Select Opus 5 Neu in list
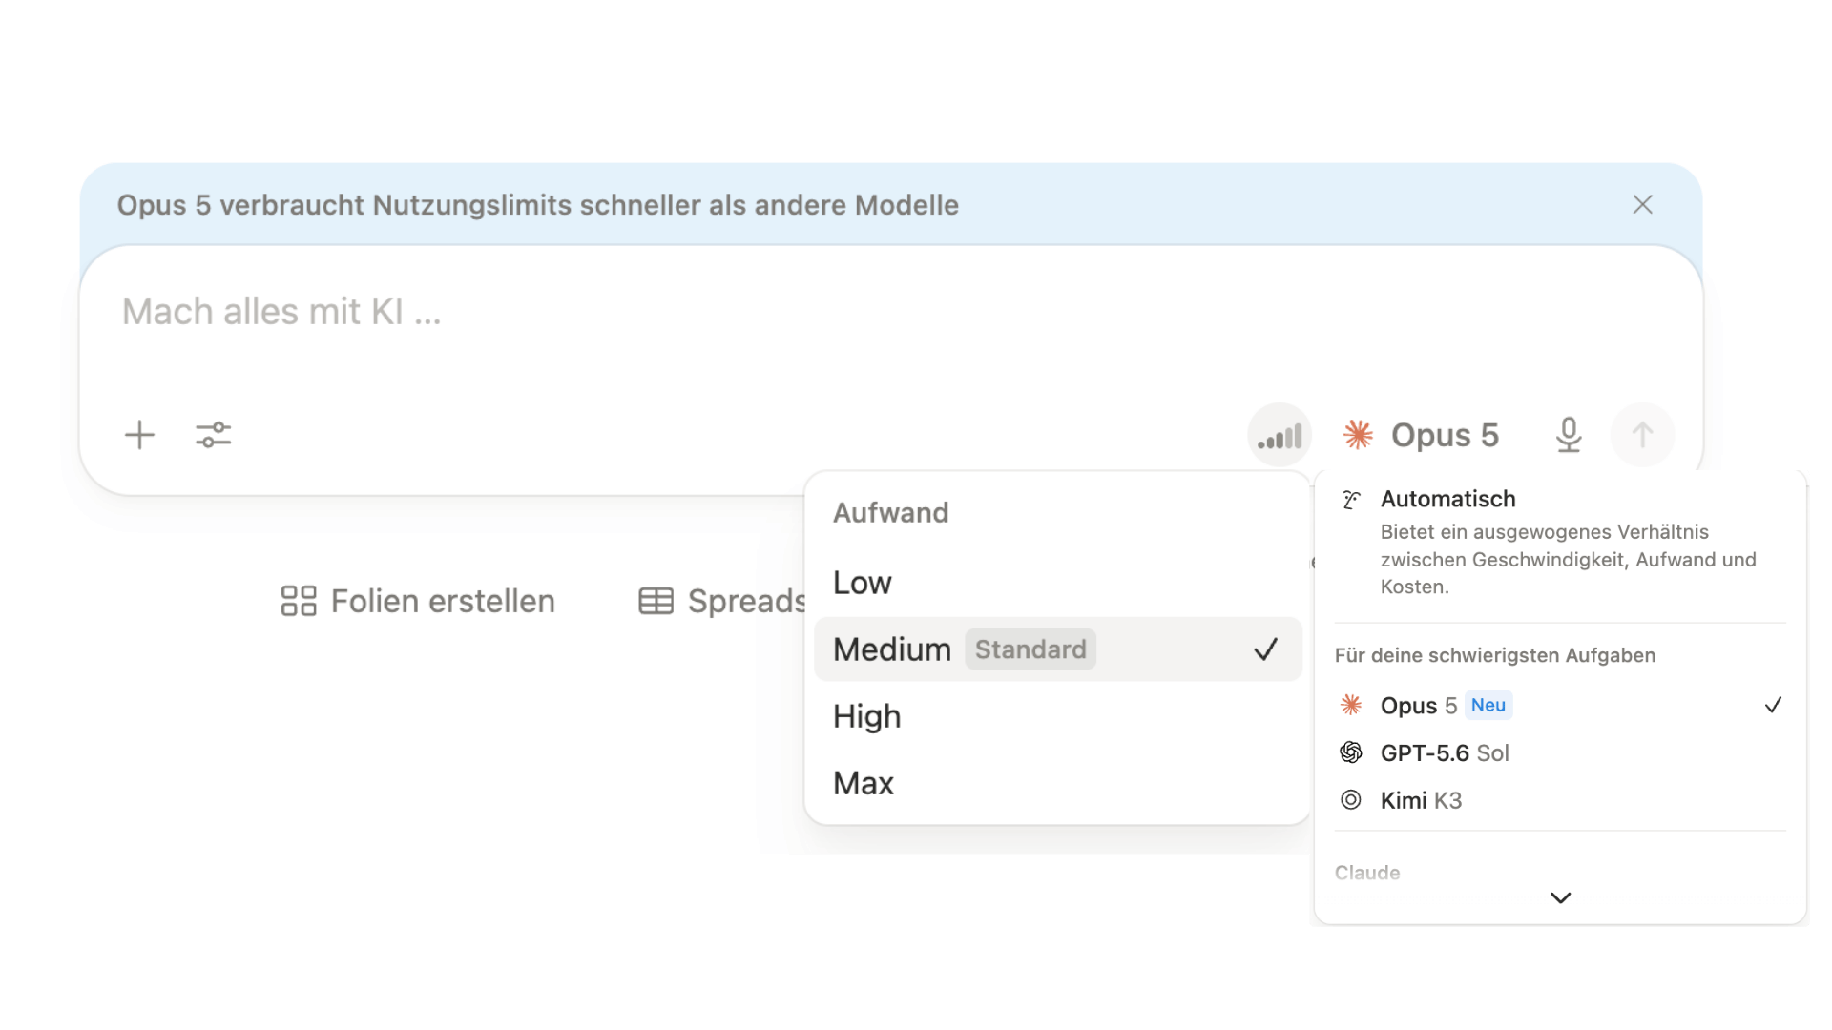This screenshot has height=1030, width=1832. point(1560,705)
